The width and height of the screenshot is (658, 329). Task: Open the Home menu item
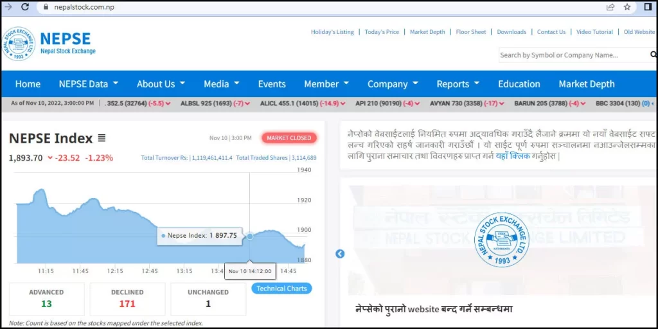28,84
